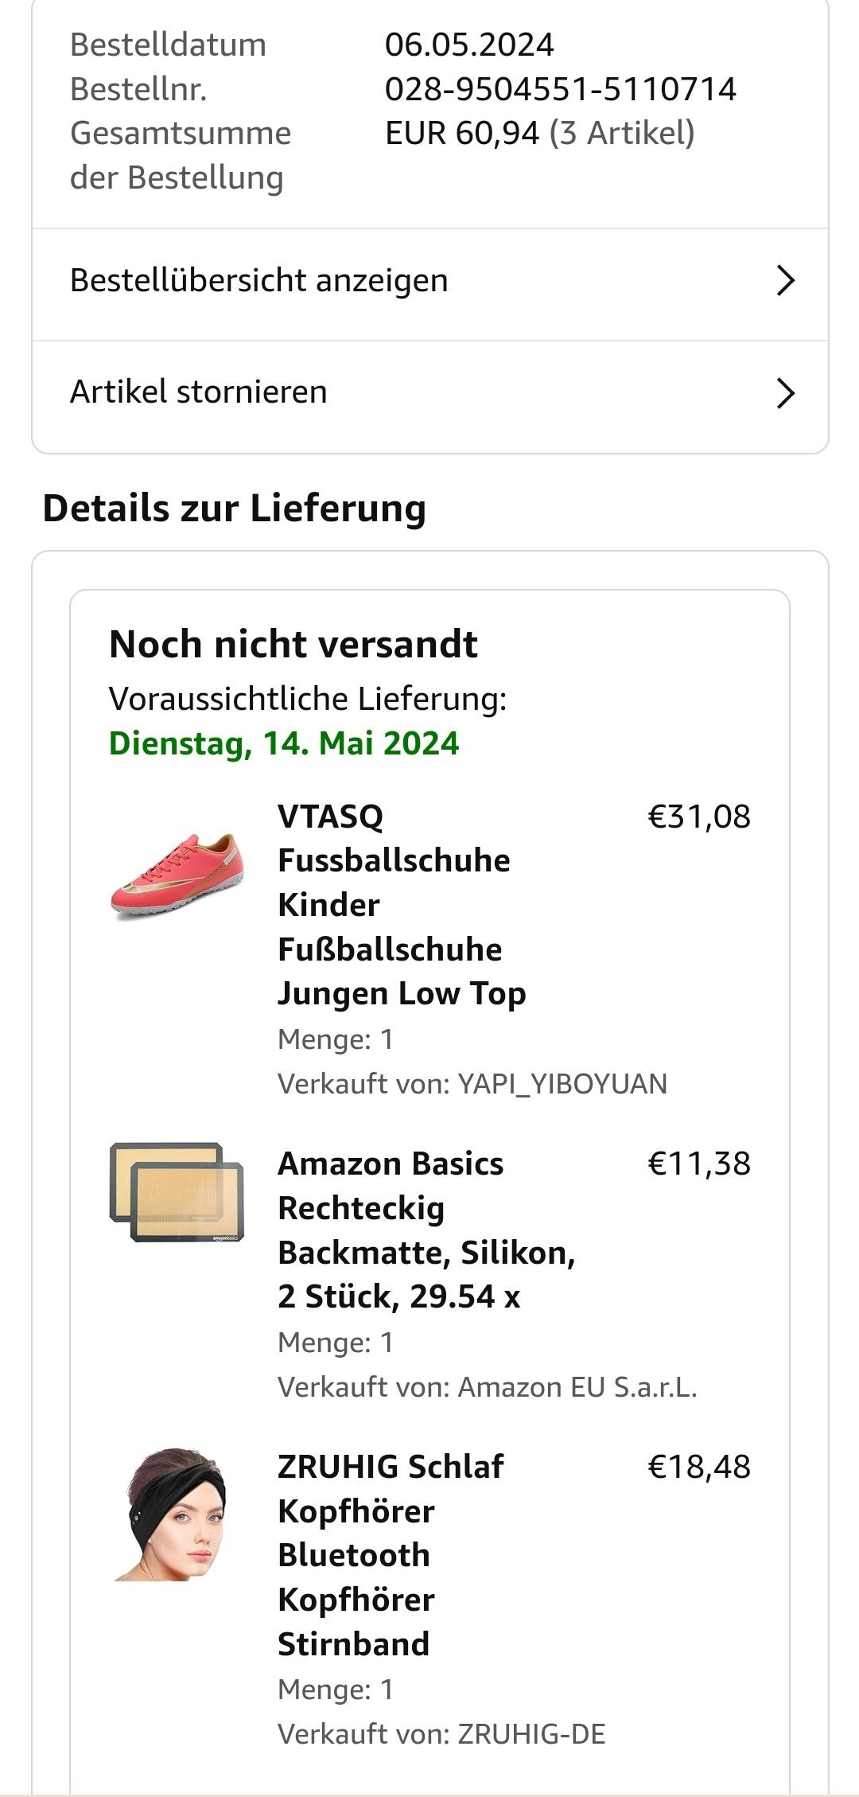Tap the chevron next to Artikel stornieren
Image resolution: width=859 pixels, height=1797 pixels.
[785, 393]
